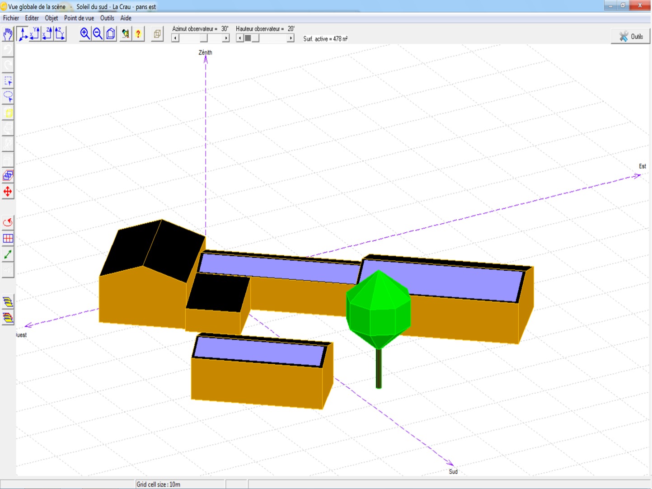Increase observer azimuth with right arrow
652x489 pixels.
(x=226, y=38)
